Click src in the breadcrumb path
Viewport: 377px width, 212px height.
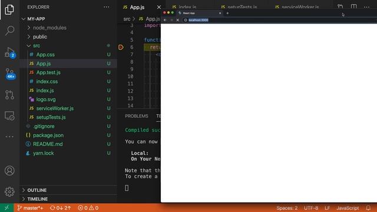click(x=127, y=19)
